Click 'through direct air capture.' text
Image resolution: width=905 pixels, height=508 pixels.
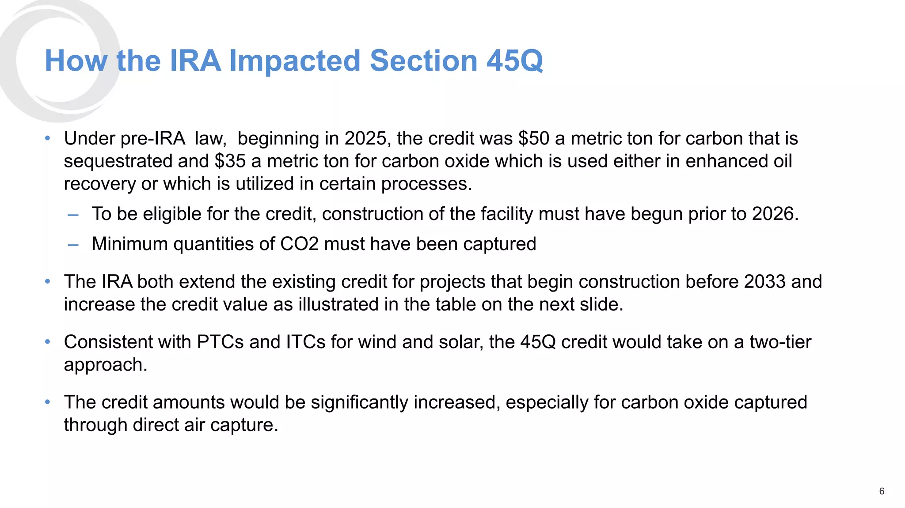pyautogui.click(x=171, y=425)
